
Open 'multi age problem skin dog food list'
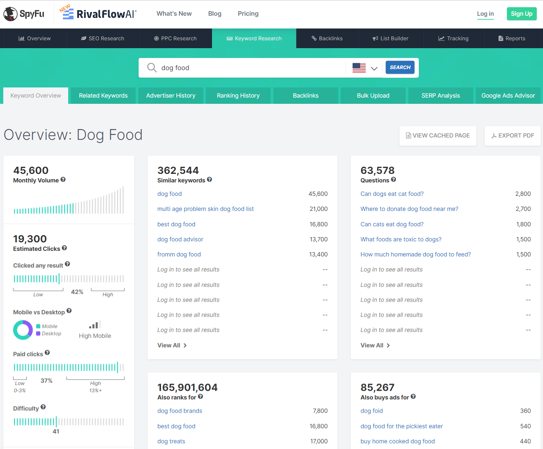coord(205,209)
